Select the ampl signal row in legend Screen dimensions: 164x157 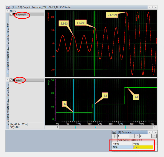(x=27, y=80)
